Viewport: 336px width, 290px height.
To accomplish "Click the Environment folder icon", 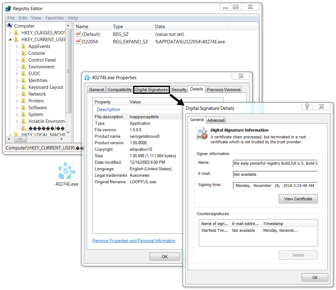I will (24, 67).
